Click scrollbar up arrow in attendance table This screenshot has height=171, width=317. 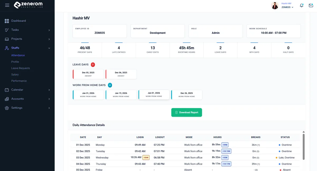coord(304,132)
